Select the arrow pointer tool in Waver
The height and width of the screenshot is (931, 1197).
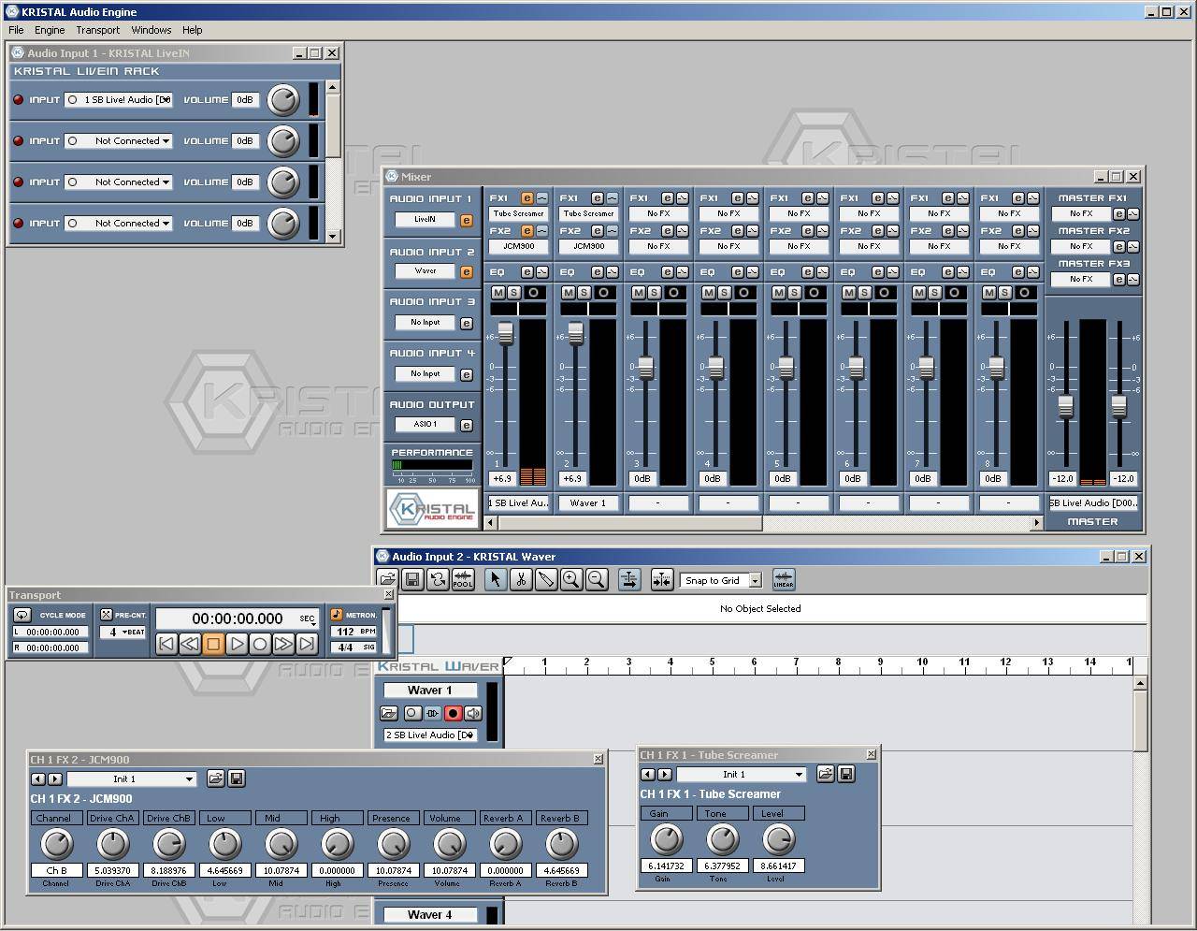(x=495, y=580)
